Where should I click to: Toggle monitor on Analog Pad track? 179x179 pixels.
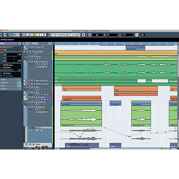(39, 109)
